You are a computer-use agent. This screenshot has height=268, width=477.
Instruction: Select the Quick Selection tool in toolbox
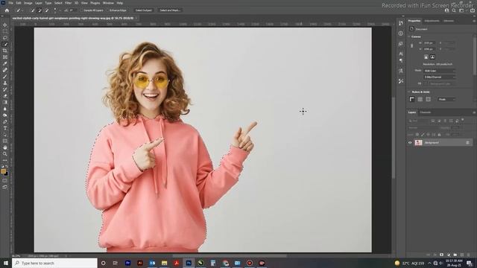[5, 44]
